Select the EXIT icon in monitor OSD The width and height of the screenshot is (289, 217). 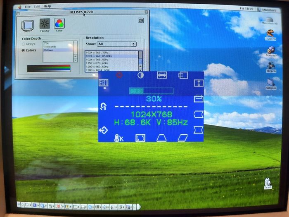[x=103, y=83]
